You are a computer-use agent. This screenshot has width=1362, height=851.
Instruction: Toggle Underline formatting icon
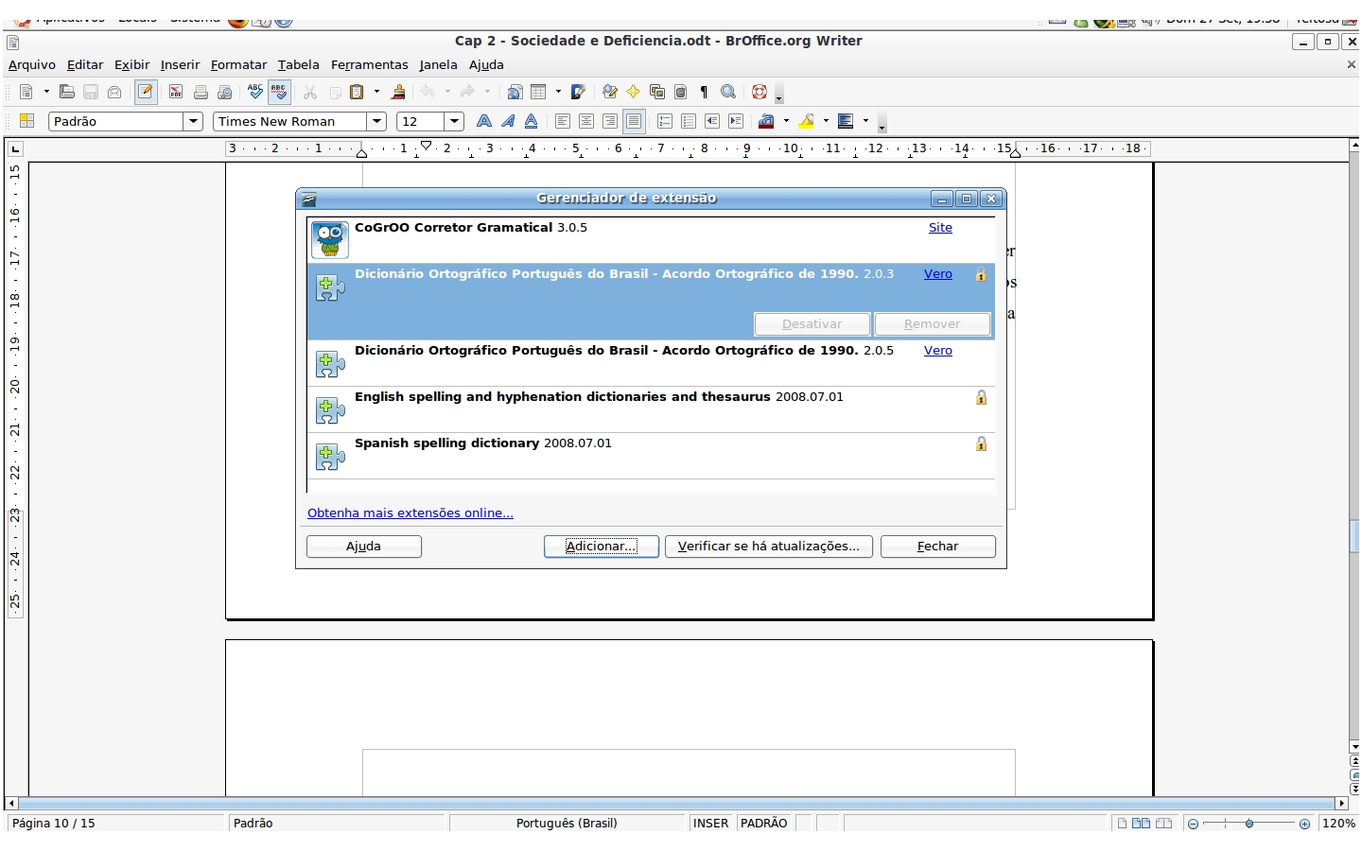[532, 121]
